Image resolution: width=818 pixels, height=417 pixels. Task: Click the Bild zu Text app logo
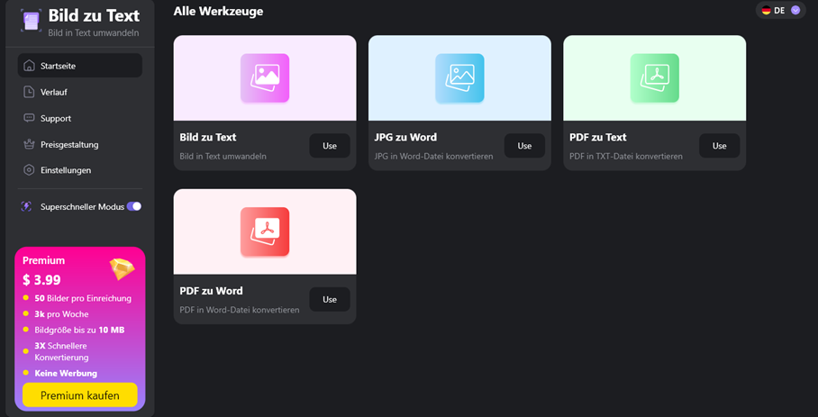pyautogui.click(x=31, y=22)
